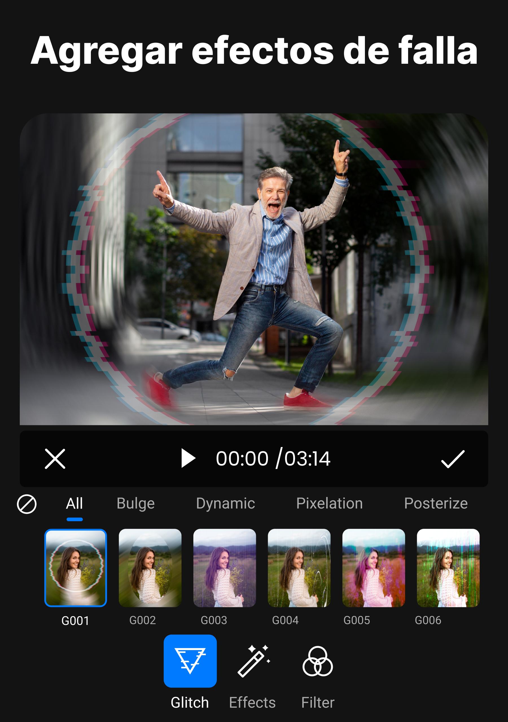Screen dimensions: 508x722
Task: Switch to the Bulge category
Action: (x=136, y=504)
